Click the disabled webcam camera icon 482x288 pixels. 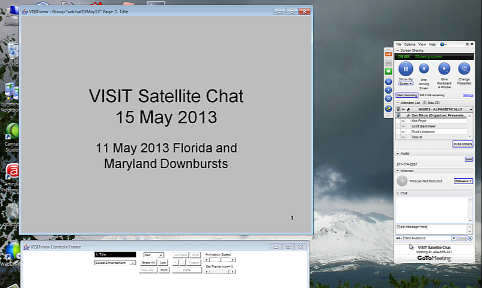click(402, 181)
